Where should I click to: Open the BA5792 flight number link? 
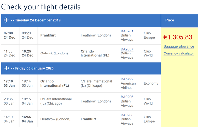point(127,79)
